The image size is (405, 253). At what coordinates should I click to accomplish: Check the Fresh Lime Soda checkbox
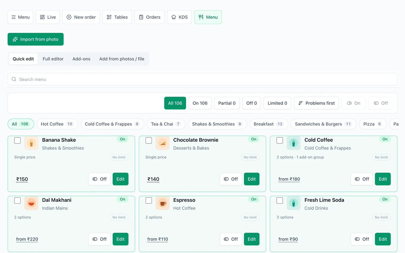(280, 201)
